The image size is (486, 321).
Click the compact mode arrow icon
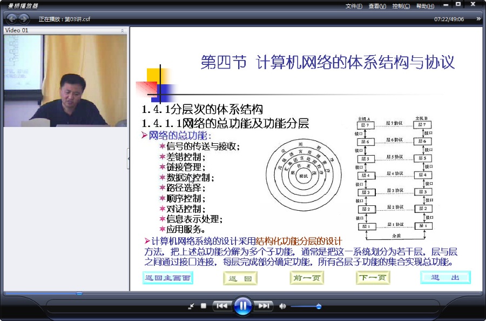coord(191,306)
